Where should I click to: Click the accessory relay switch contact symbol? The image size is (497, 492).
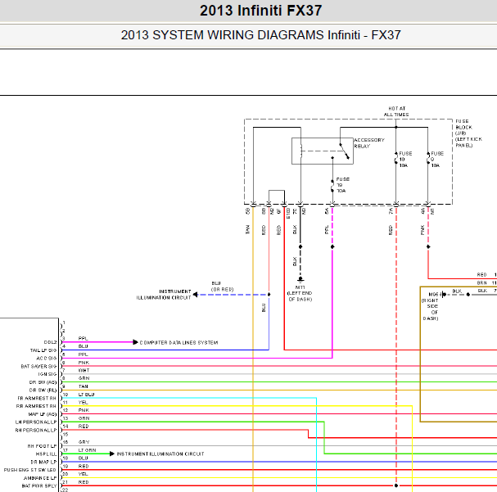(344, 151)
